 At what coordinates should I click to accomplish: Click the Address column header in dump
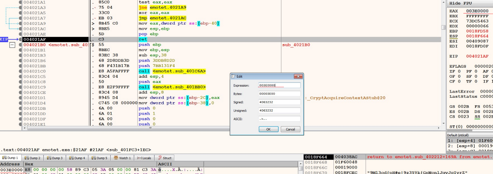pos(11,164)
